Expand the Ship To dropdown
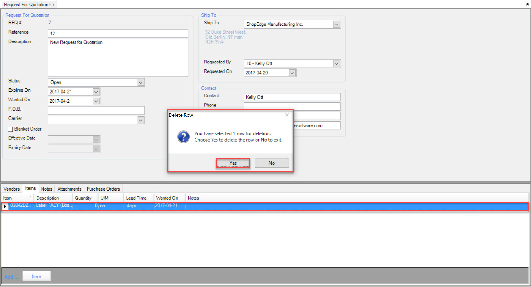Image resolution: width=531 pixels, height=287 pixels. click(x=336, y=24)
